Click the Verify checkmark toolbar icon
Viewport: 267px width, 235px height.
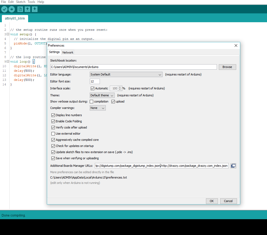tap(4, 9)
